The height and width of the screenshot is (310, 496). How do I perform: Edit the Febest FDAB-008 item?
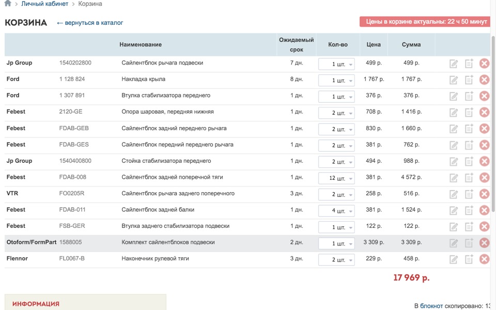[454, 178]
